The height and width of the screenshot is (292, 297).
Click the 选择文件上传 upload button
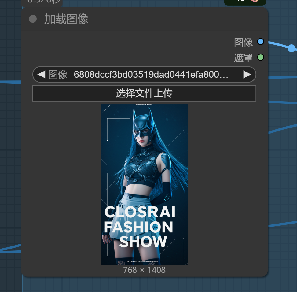[144, 93]
